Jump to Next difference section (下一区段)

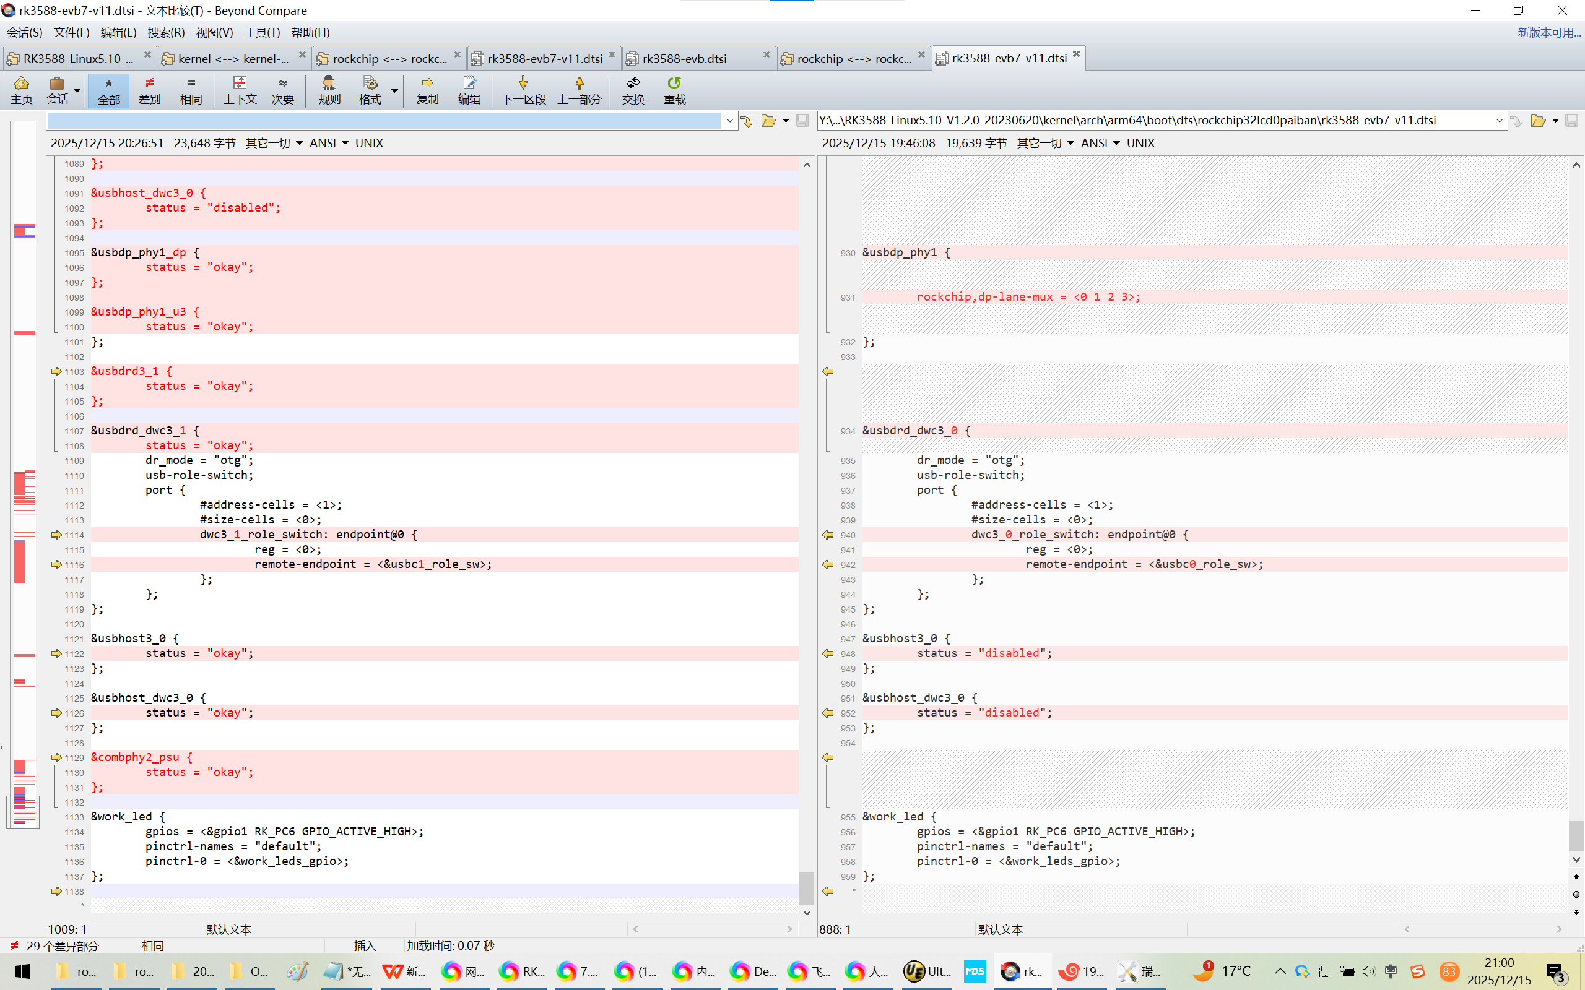pos(523,90)
